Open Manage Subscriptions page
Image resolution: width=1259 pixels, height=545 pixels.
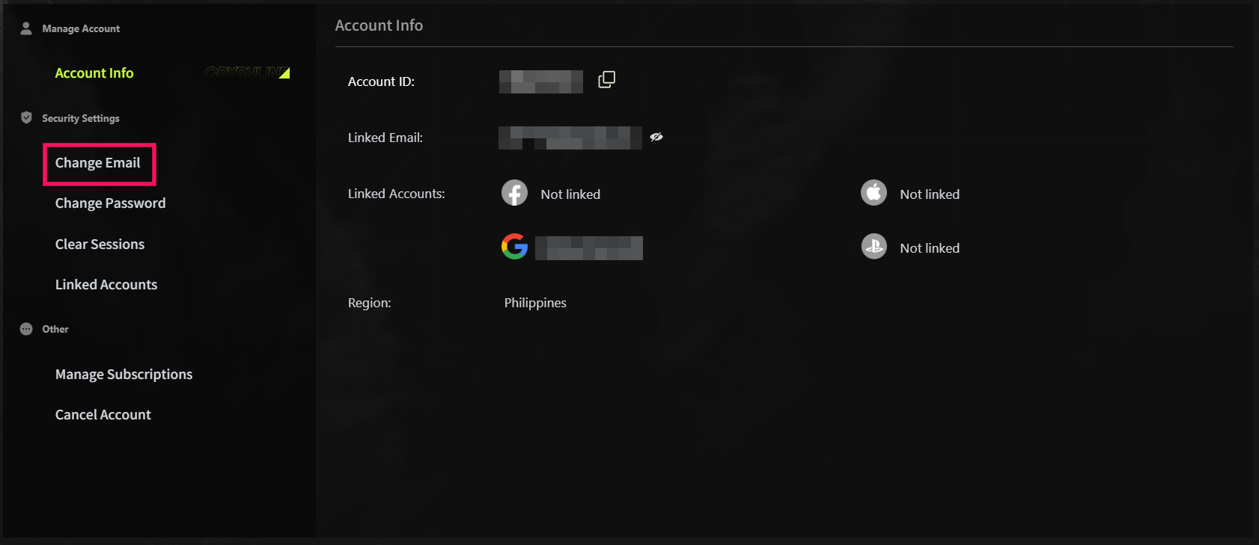pyautogui.click(x=124, y=375)
